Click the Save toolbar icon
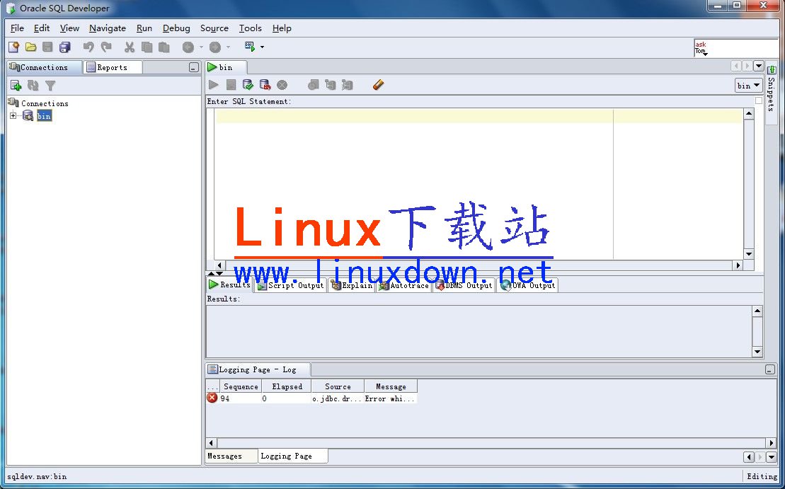785x489 pixels. (47, 47)
